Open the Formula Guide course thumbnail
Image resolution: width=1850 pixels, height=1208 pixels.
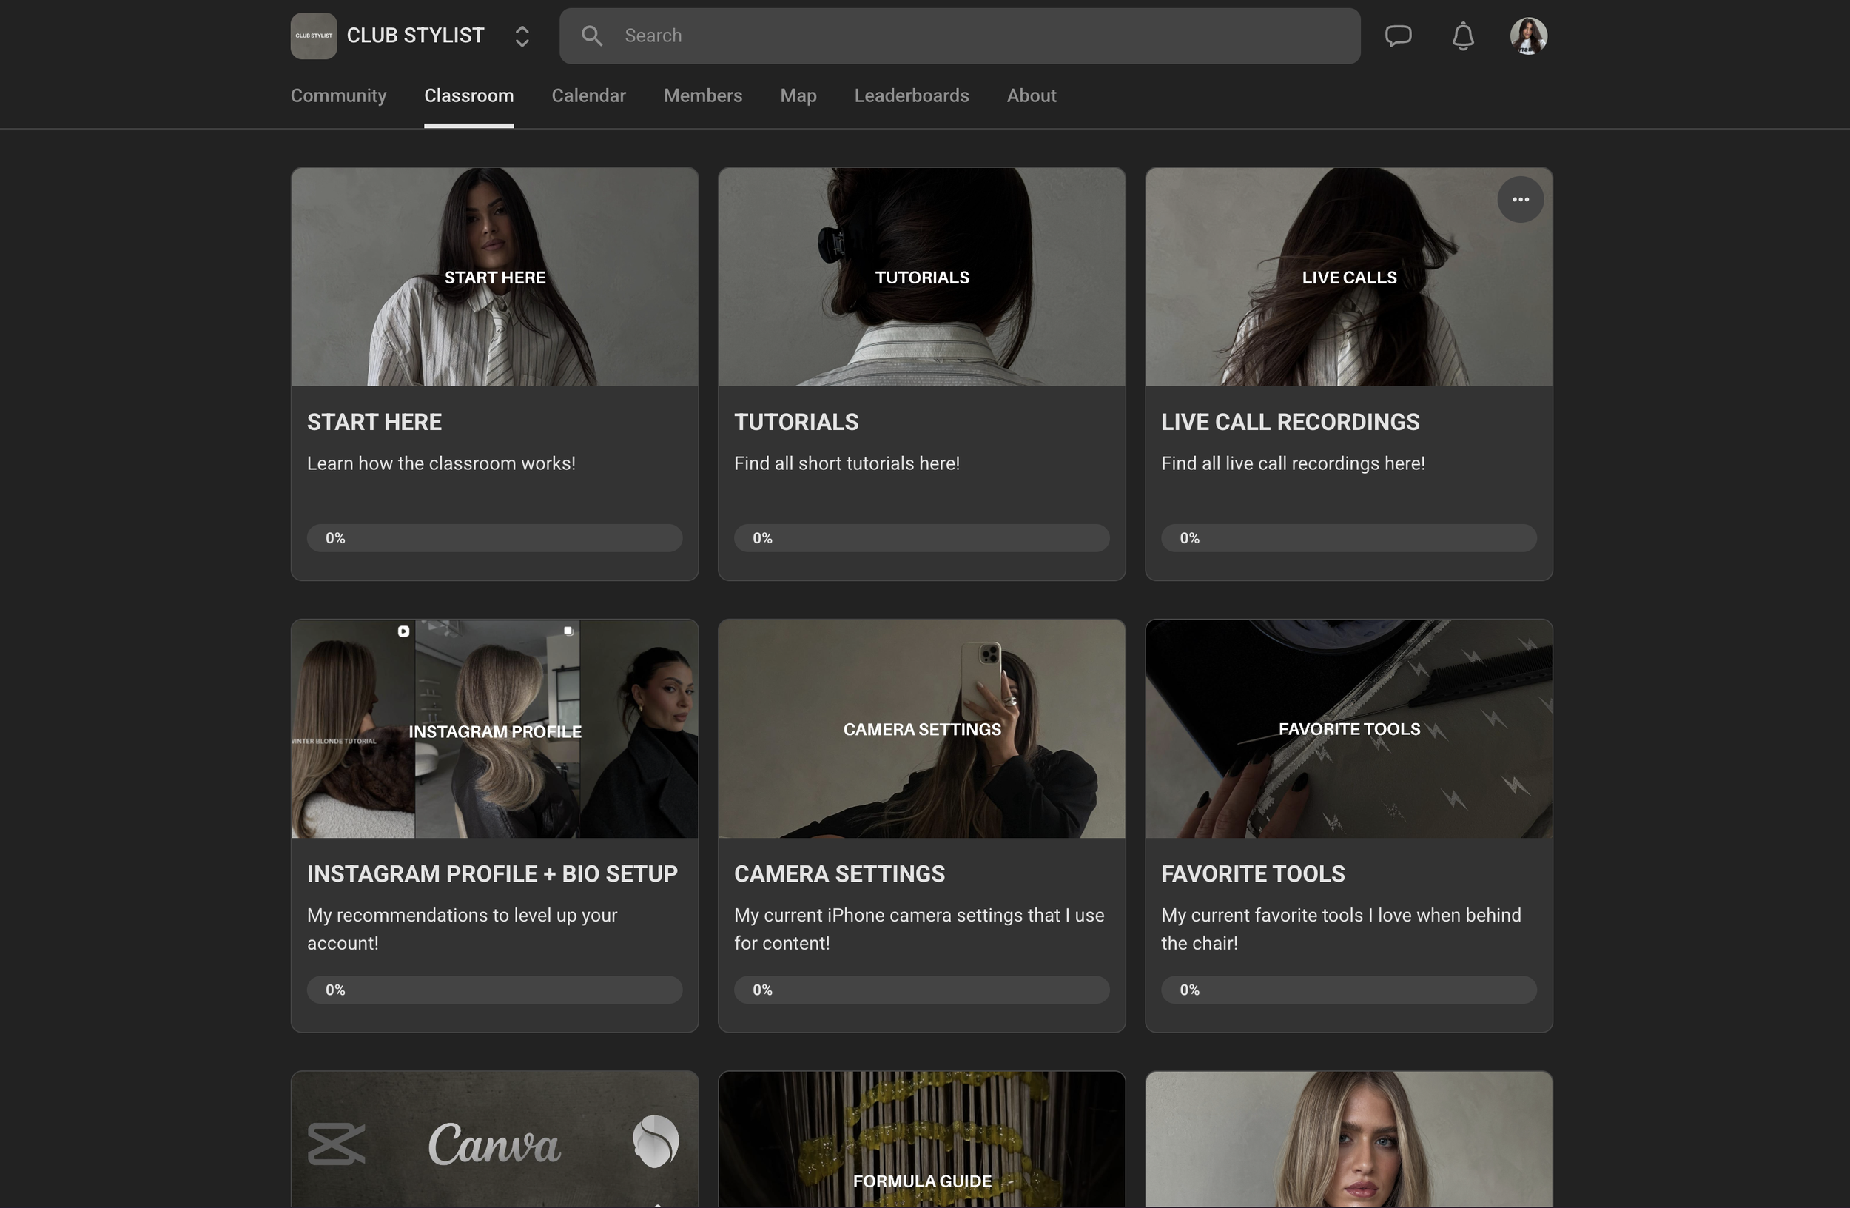click(x=921, y=1139)
